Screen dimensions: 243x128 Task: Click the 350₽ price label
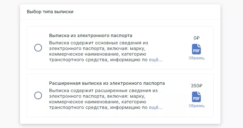(196, 86)
